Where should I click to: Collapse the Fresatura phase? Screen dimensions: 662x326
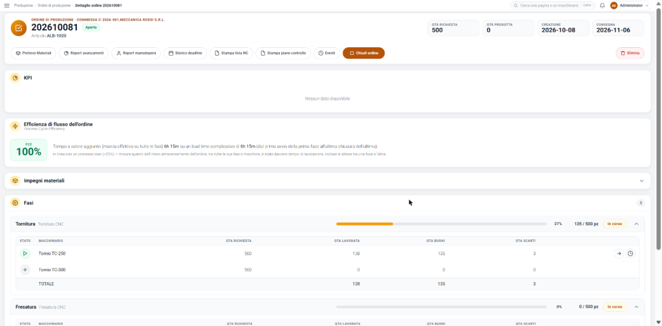point(636,307)
